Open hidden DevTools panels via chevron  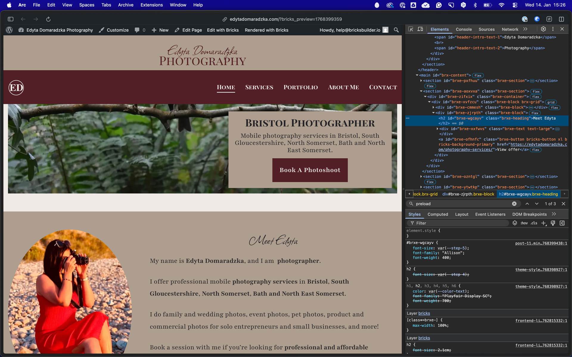[x=525, y=29]
